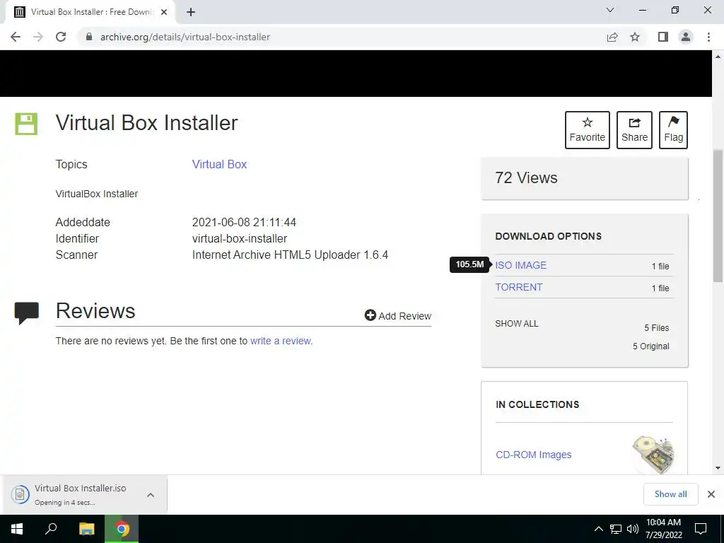724x543 pixels.
Task: Click the VirtualBox Installer description text
Action: tap(96, 194)
